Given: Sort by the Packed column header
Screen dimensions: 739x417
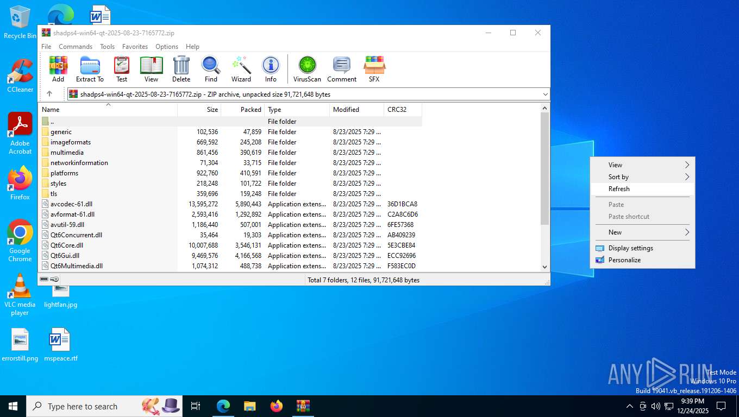Looking at the screenshot, I should click(x=242, y=110).
